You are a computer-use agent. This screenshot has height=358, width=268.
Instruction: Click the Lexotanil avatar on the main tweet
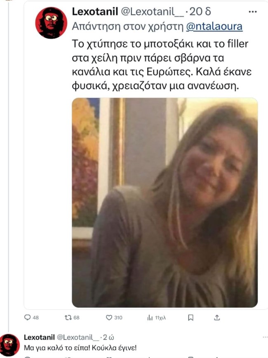click(51, 23)
